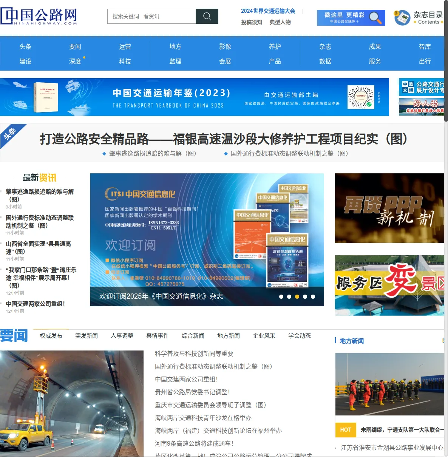448x457 pixels.
Task: Open the 典型人物 link
Action: click(280, 22)
